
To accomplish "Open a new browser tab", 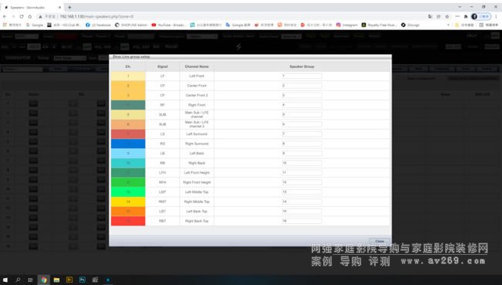I will [70, 7].
